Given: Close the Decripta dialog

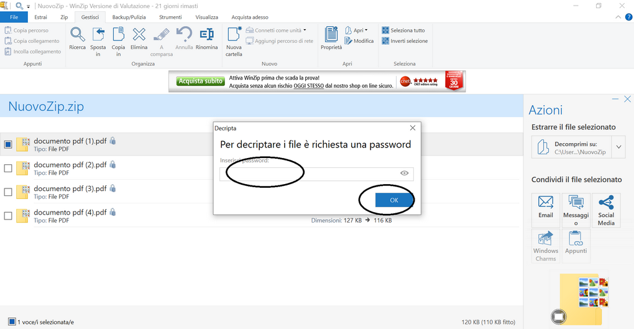Looking at the screenshot, I should click(413, 128).
